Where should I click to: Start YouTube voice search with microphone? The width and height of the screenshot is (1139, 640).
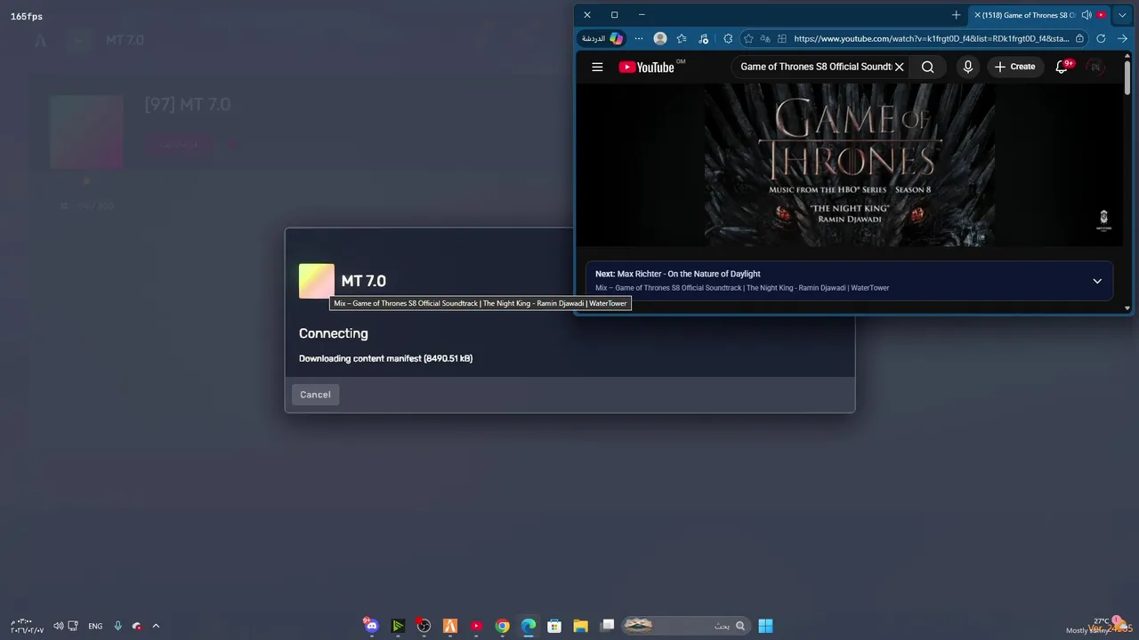(x=967, y=67)
